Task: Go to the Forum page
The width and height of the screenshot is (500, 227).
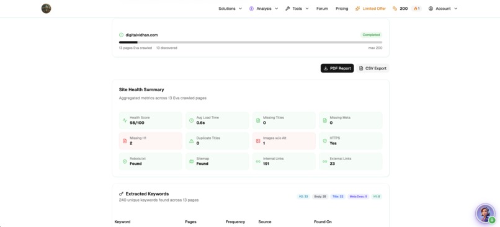Action: tap(322, 9)
